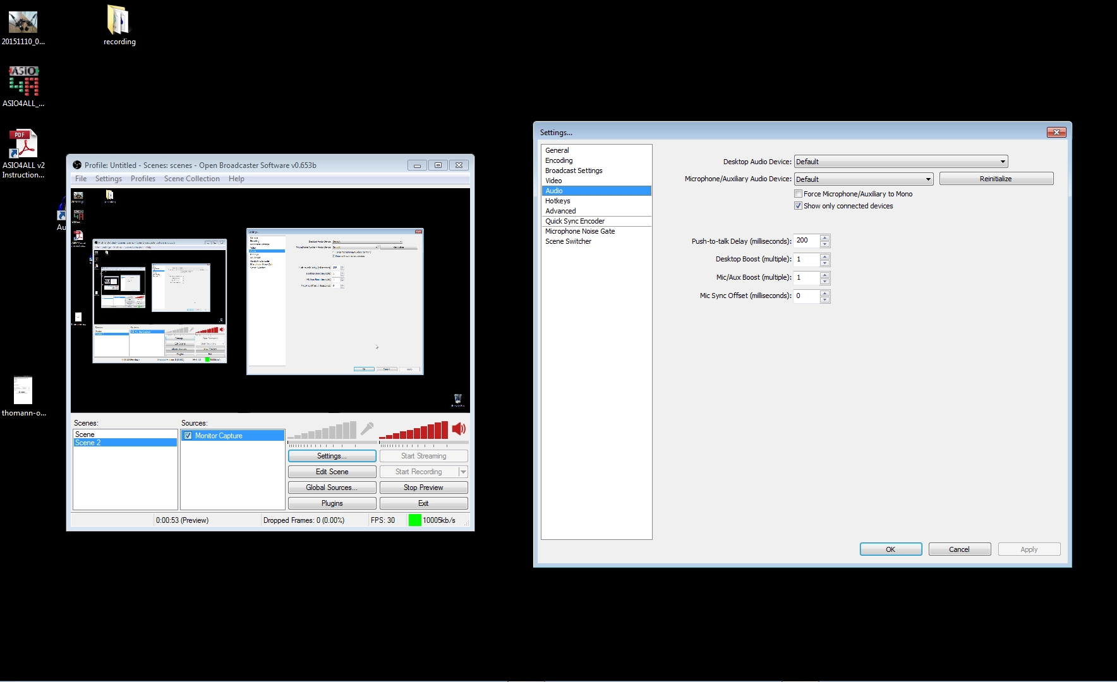
Task: Click the Plugins button
Action: click(332, 503)
